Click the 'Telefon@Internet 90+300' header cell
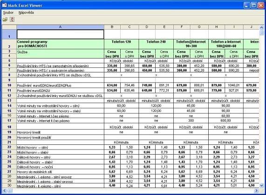The width and height of the screenshot is (266, 195). click(x=191, y=44)
